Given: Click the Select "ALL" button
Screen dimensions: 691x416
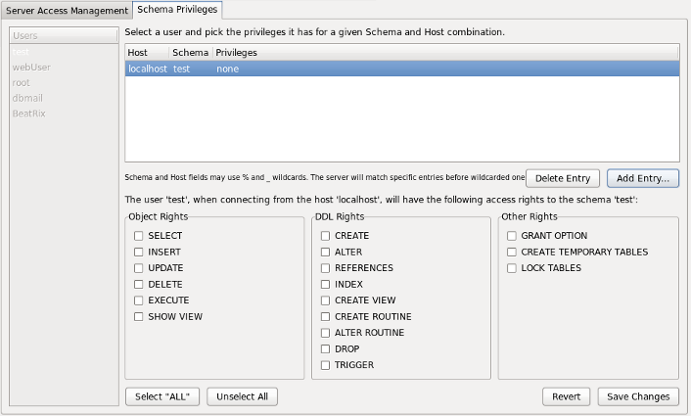Looking at the screenshot, I should (x=163, y=396).
